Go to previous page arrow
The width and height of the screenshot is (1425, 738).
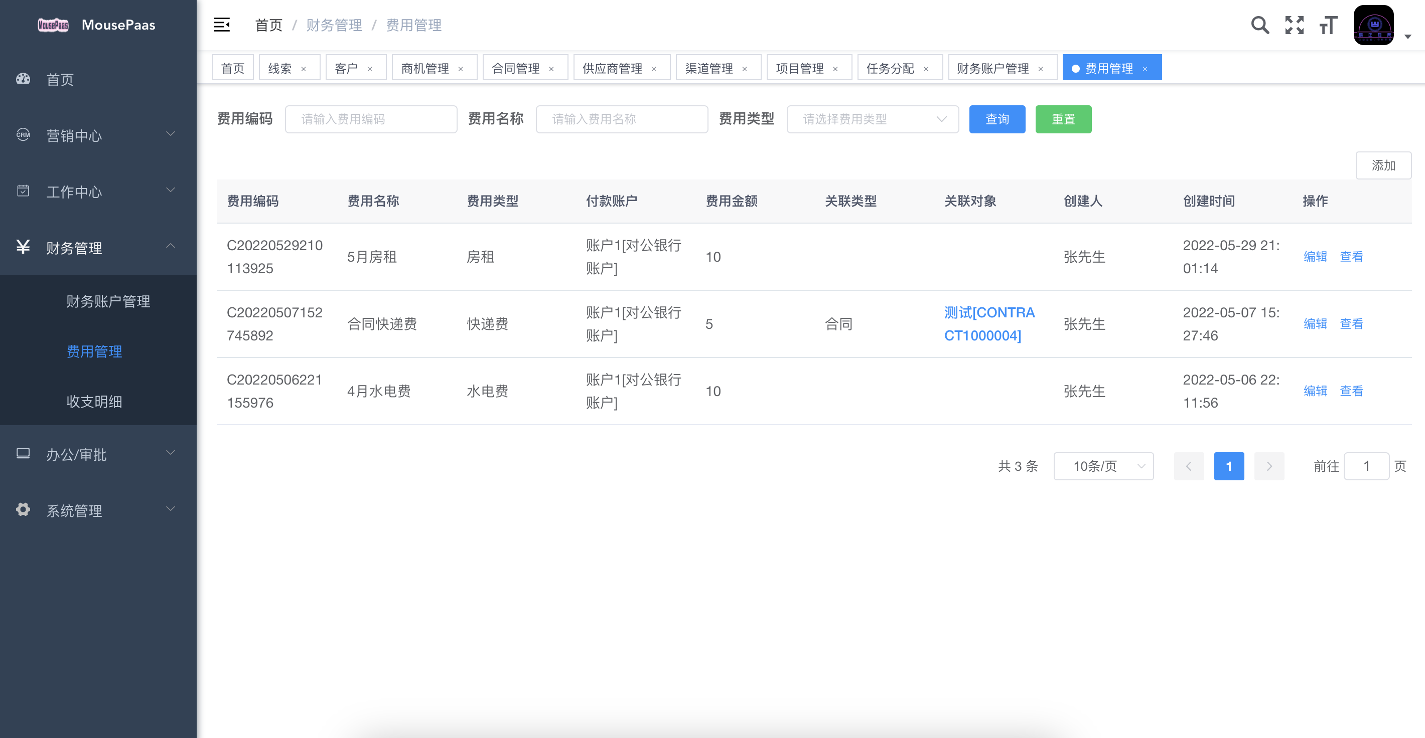click(1189, 466)
